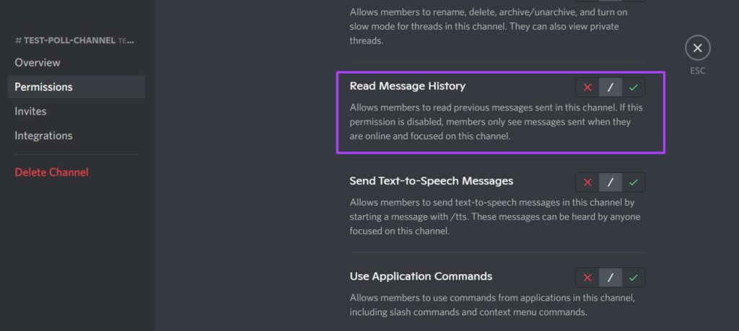Set Read Message History to neutral slash
Viewport: 739px width, 331px height.
click(611, 87)
